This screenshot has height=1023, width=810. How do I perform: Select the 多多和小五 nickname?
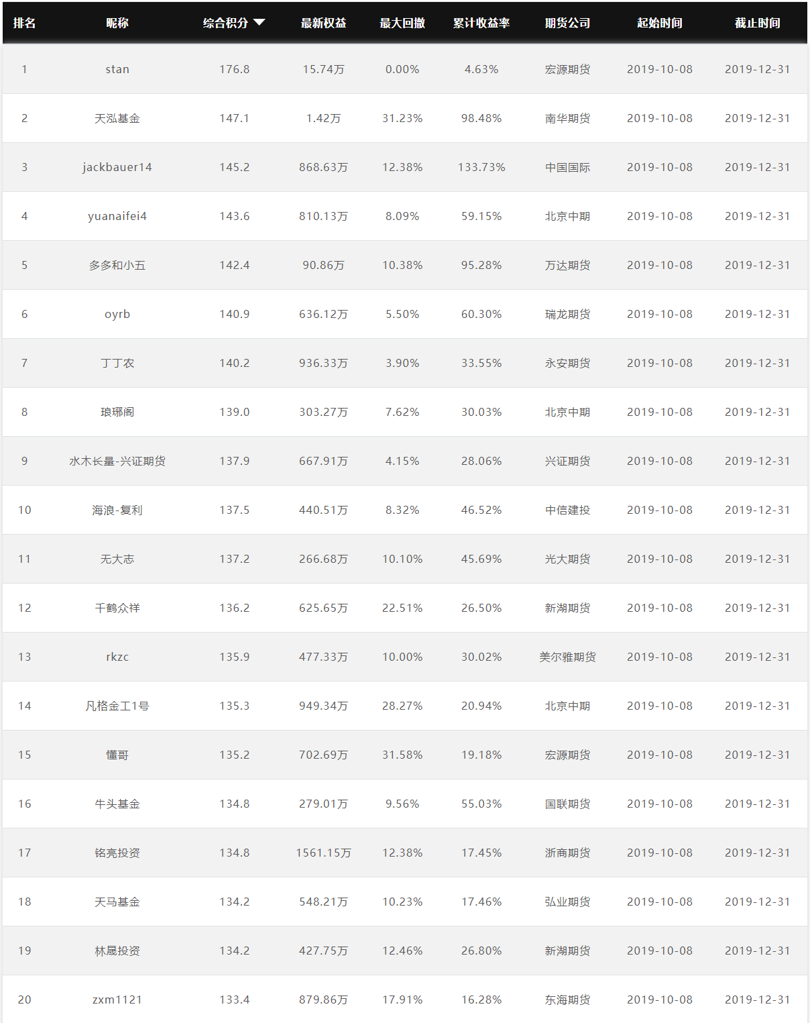pos(117,265)
